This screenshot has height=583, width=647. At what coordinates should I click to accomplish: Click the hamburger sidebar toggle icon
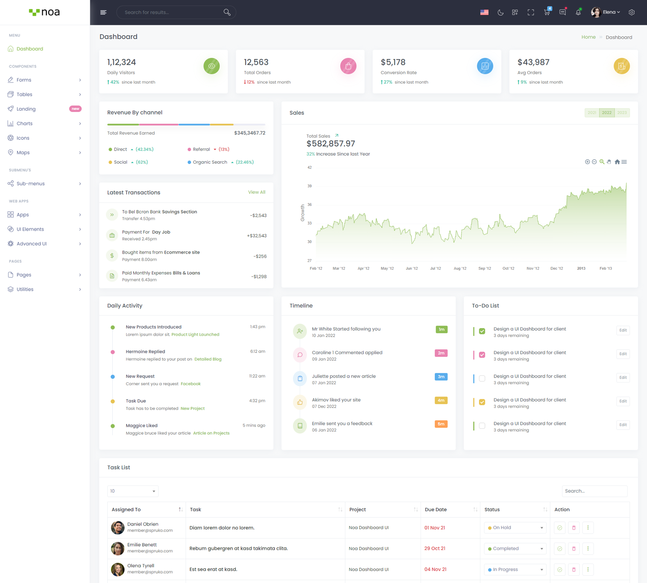103,13
